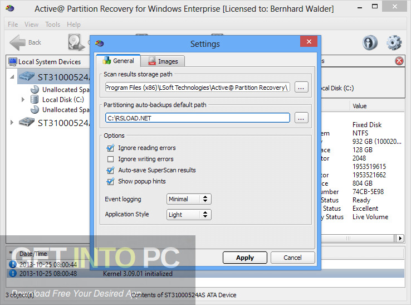
Task: Click the info icon of log entry 08:00:44
Action: [12, 264]
